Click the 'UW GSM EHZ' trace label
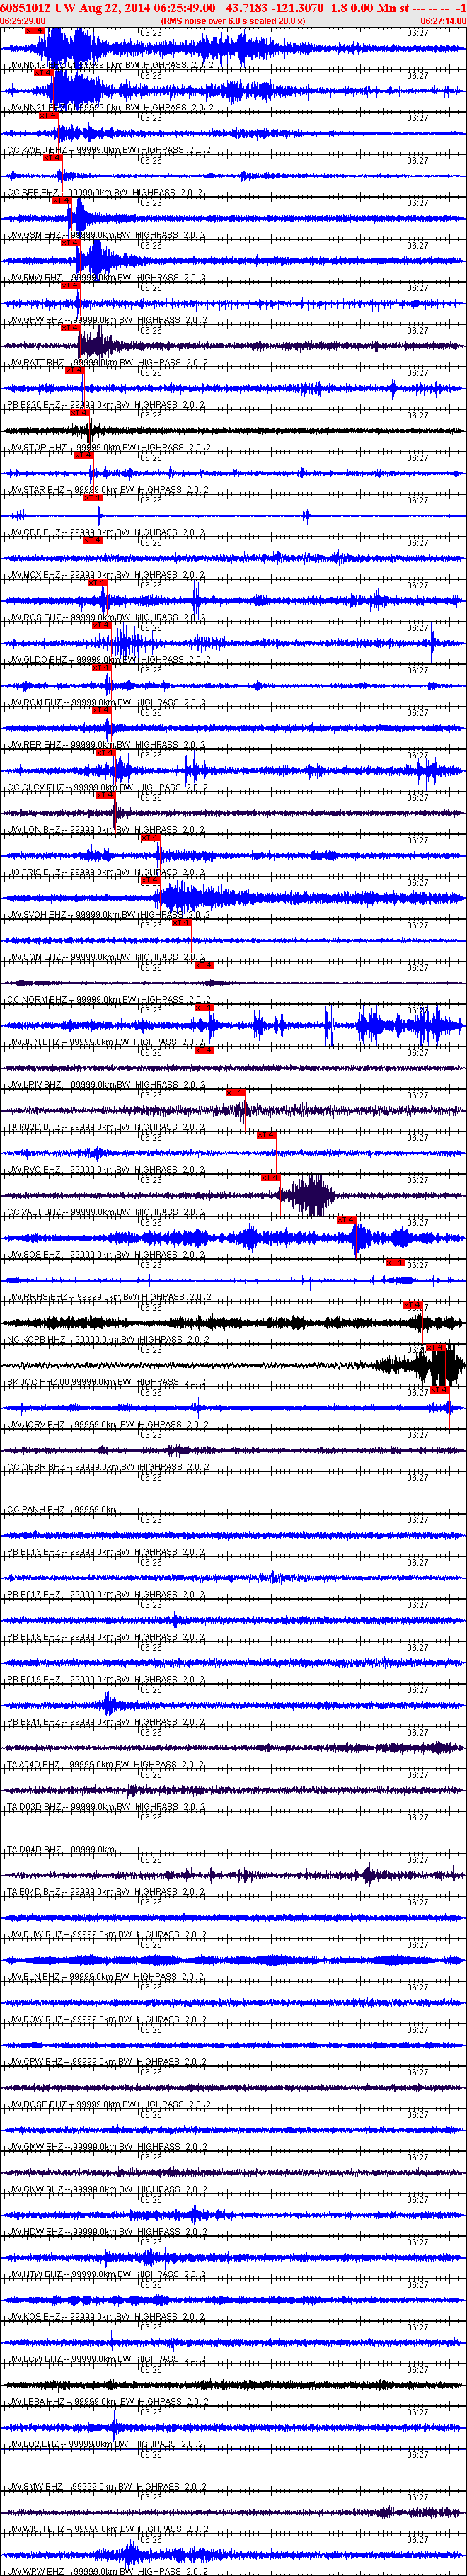 click(x=34, y=235)
